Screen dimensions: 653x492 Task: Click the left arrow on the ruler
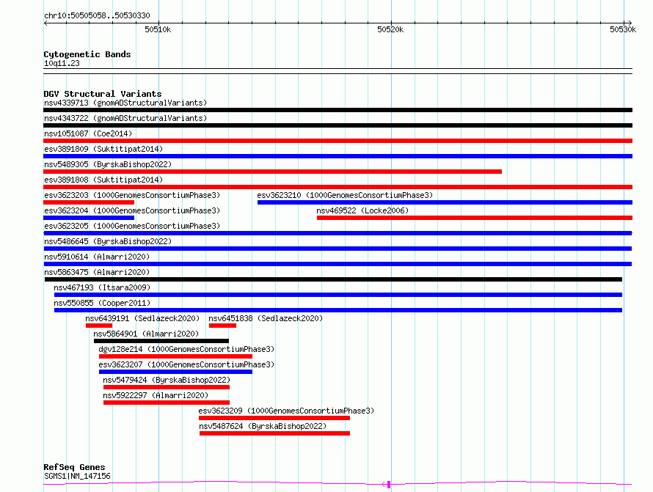pyautogui.click(x=45, y=23)
